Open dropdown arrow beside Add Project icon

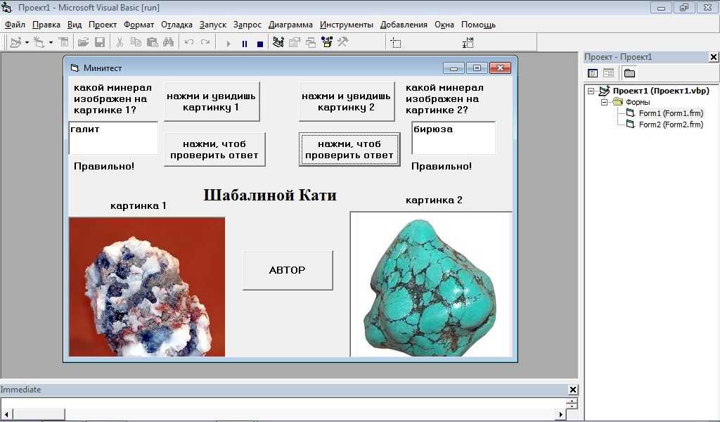pos(27,43)
